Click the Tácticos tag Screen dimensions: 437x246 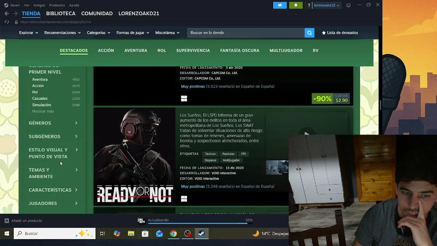[210, 154]
